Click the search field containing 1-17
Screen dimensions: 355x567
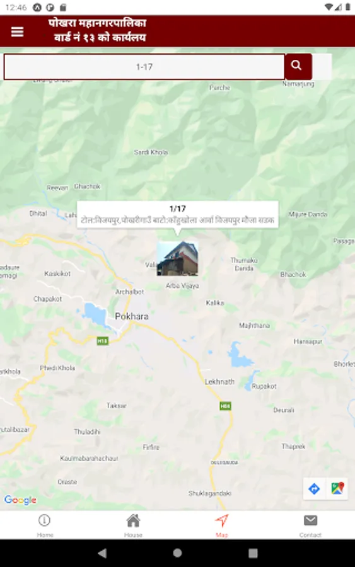coord(144,67)
